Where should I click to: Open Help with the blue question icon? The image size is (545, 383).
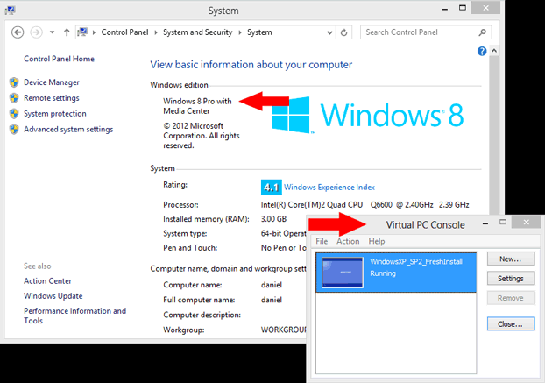[x=482, y=51]
